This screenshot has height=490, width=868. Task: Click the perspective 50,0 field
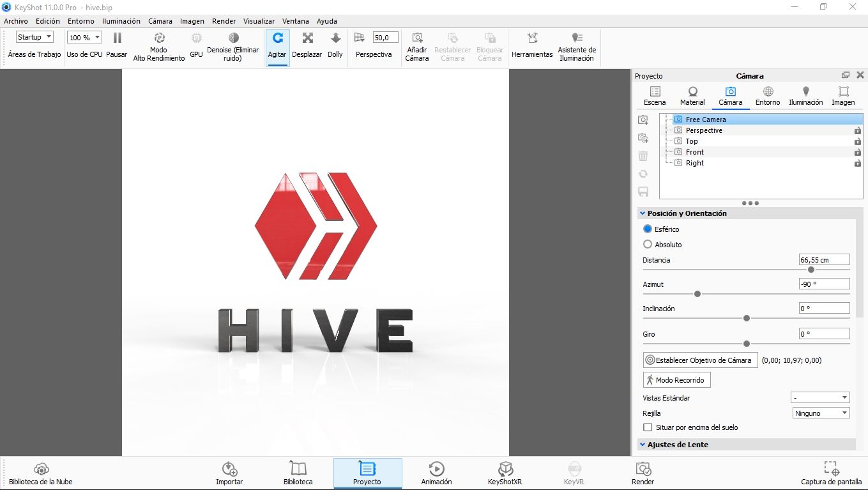pos(385,38)
